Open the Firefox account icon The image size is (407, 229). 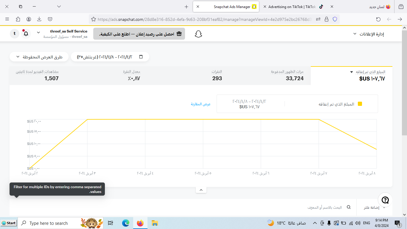tap(29, 19)
